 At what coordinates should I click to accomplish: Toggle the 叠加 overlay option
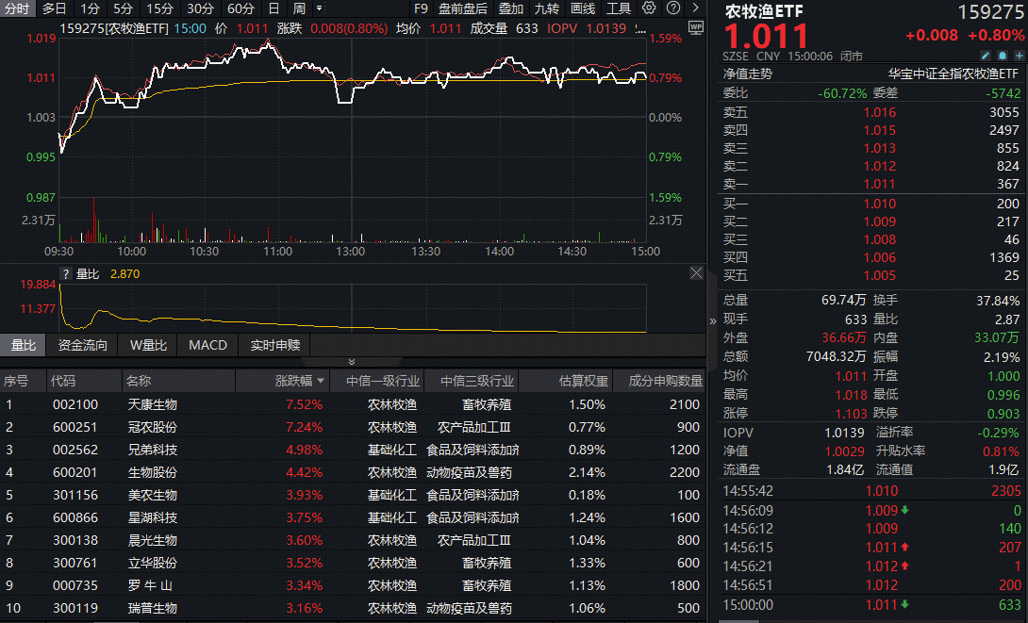coord(511,8)
